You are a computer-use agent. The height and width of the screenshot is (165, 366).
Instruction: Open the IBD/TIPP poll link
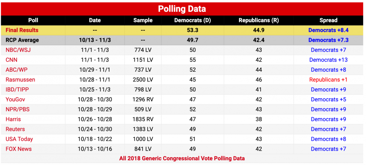17,89
